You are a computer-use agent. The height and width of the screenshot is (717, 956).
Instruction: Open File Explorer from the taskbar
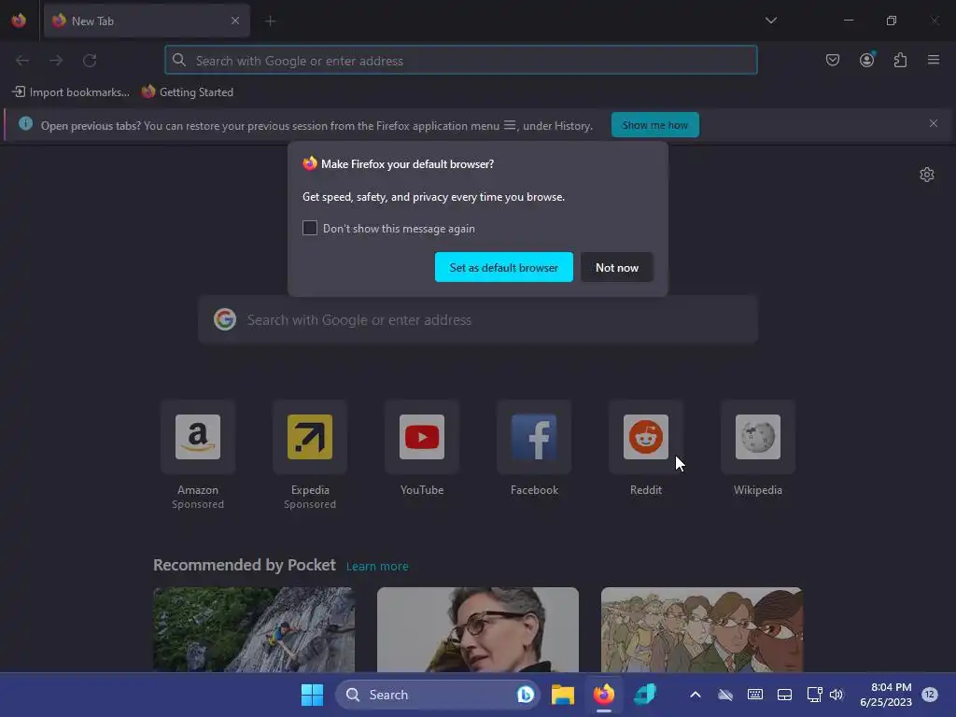(x=563, y=695)
